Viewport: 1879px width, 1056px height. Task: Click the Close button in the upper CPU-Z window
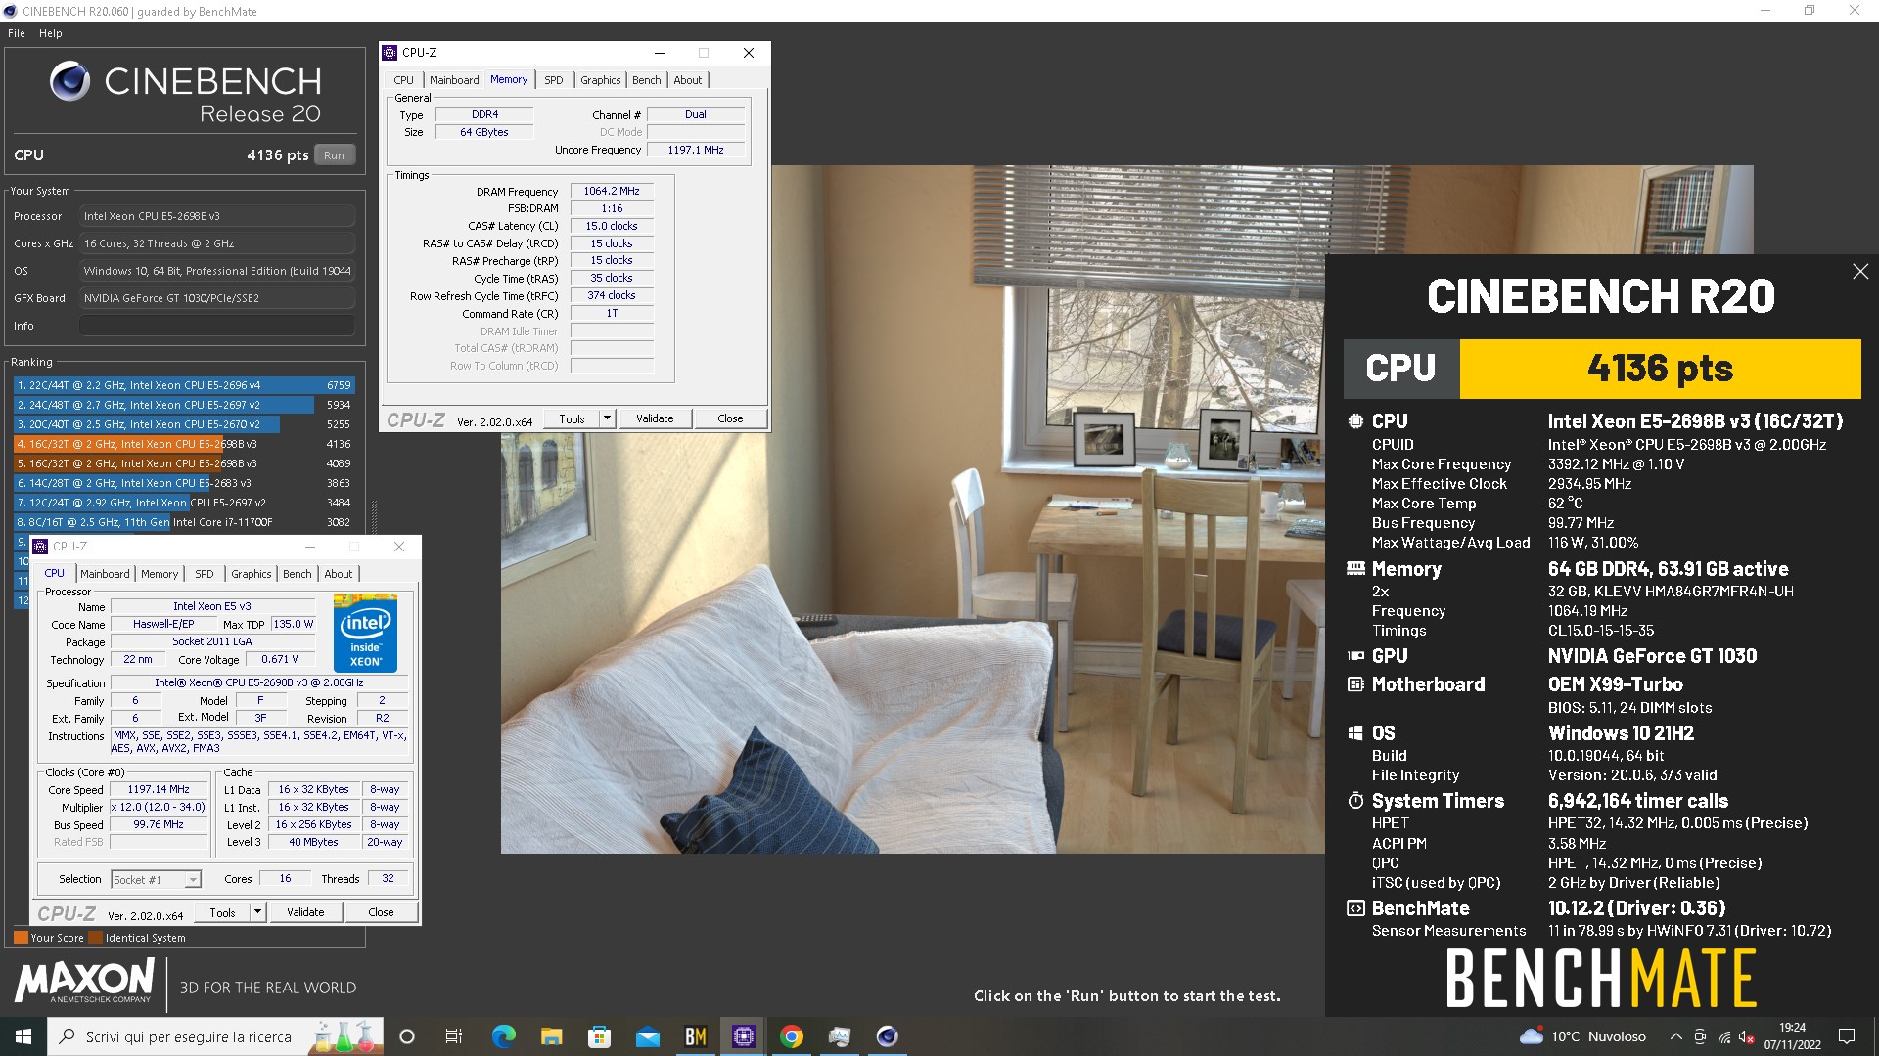pyautogui.click(x=730, y=418)
